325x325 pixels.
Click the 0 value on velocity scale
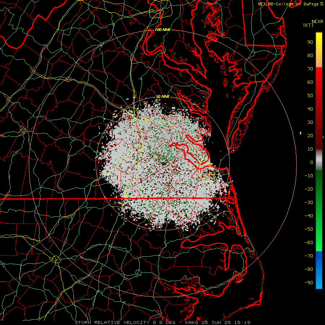pyautogui.click(x=312, y=162)
